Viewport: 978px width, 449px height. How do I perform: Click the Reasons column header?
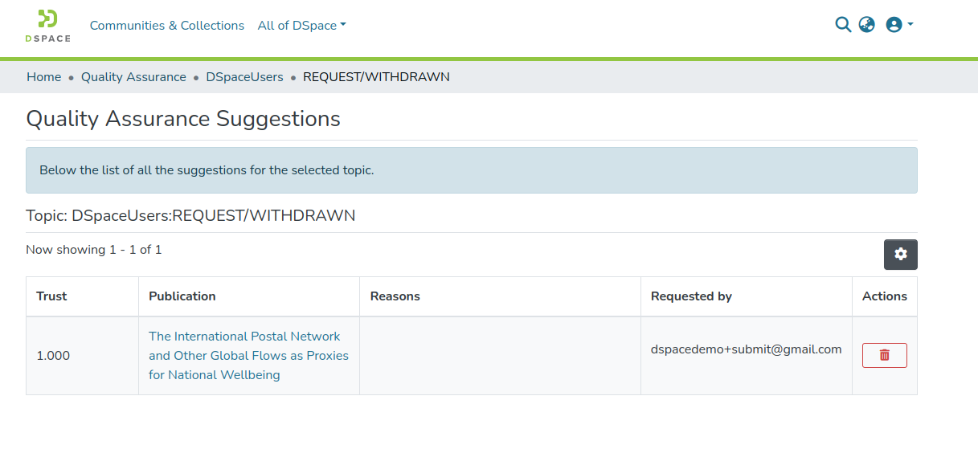point(395,296)
